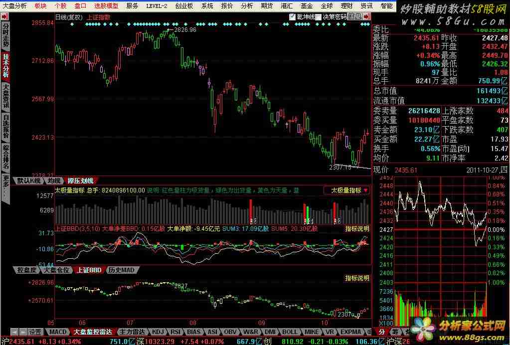Open the 智能 menu
Screen dimensions: 510x345
[x=386, y=6]
